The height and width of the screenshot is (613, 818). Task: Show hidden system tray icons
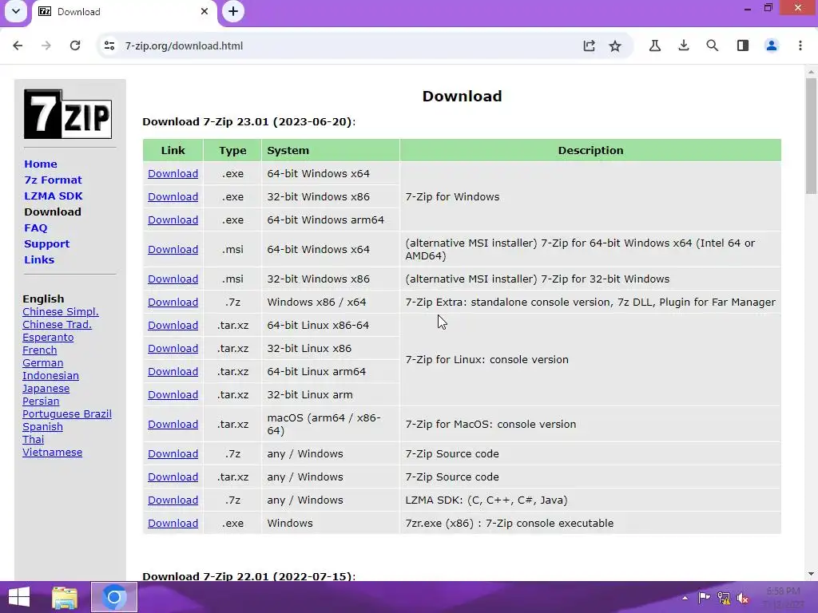point(685,598)
